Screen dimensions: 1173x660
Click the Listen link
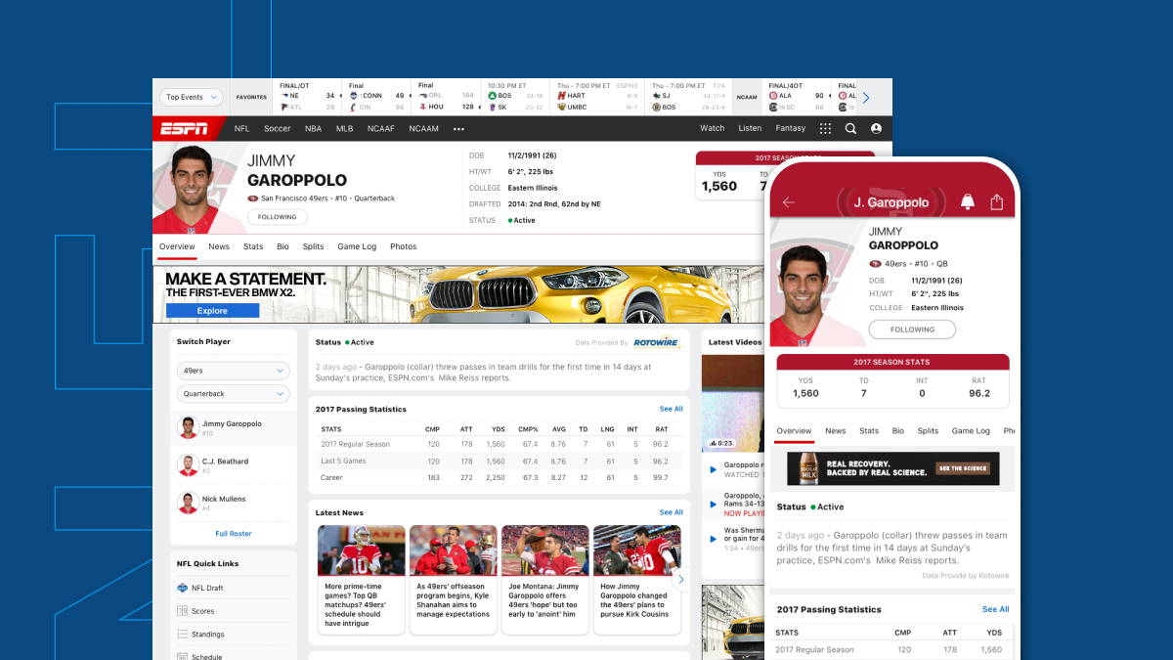[x=750, y=129]
